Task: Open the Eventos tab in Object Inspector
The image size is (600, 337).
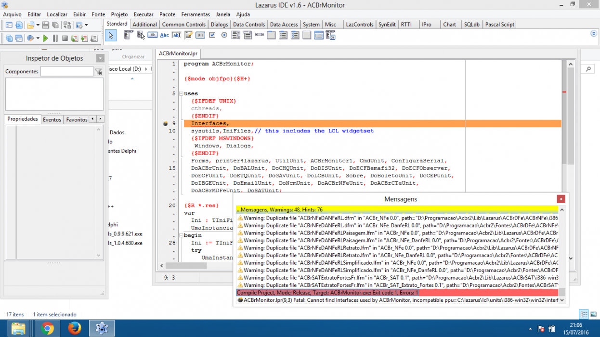Action: coord(52,119)
